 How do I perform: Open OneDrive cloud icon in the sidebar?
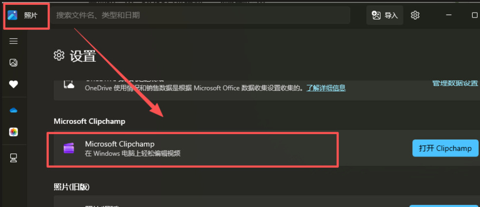(14, 110)
